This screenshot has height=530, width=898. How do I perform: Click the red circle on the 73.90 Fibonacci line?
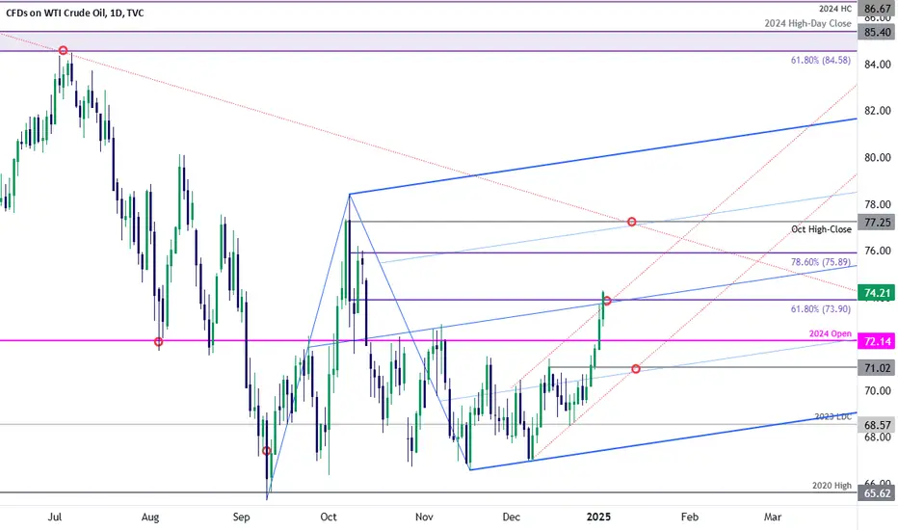coord(607,301)
